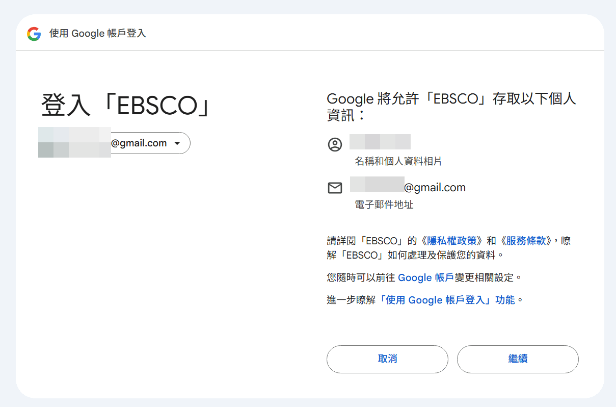
Task: Expand the account chooser dropdown arrow
Action: point(177,143)
